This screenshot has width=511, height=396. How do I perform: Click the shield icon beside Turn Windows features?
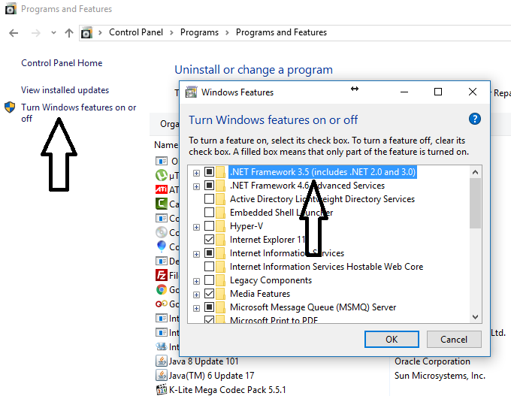pos(10,107)
